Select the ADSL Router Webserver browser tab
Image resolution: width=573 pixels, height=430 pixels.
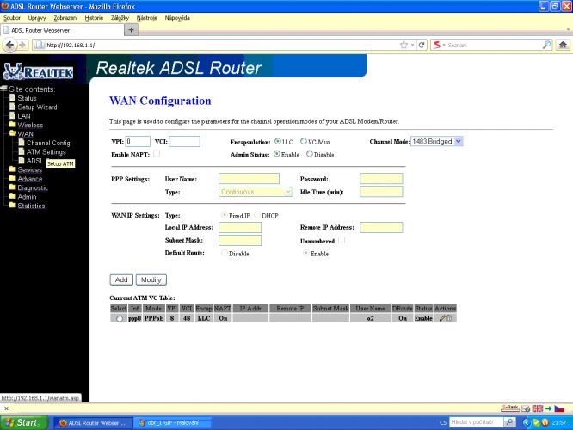[x=62, y=30]
